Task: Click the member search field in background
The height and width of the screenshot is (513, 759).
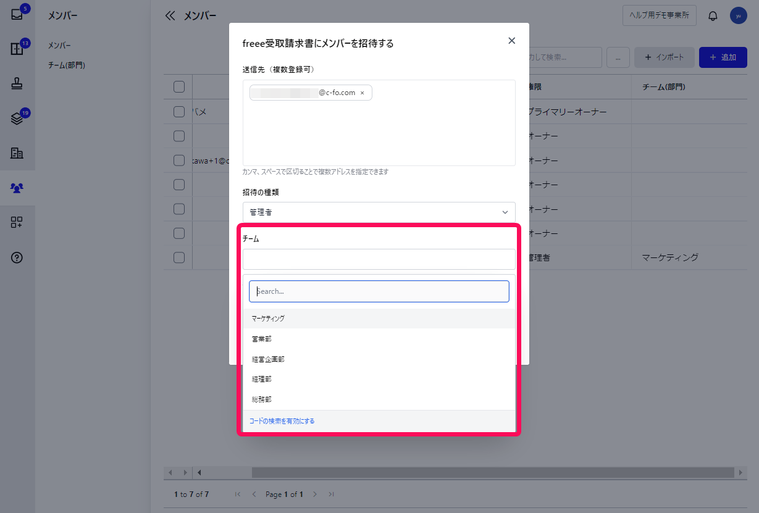Action: (565, 57)
